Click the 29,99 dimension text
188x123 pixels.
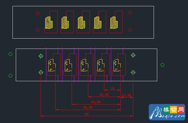(104, 94)
